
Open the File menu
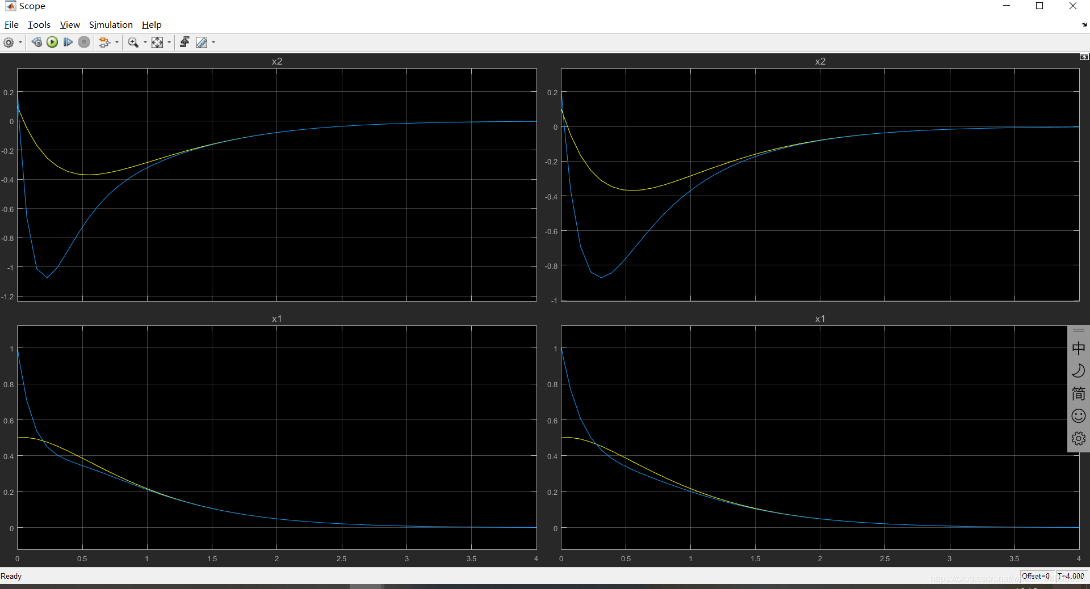click(11, 25)
